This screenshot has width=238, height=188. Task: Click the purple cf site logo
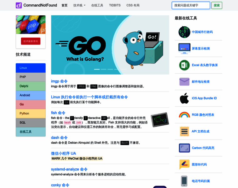19,5
